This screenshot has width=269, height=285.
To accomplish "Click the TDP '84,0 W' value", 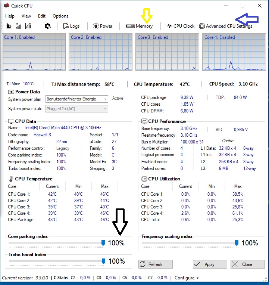I will (x=240, y=97).
